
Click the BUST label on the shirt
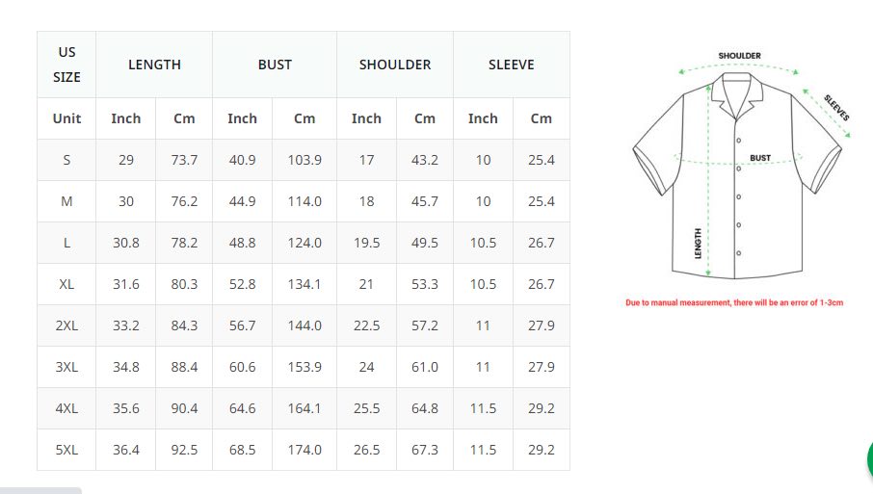pos(760,158)
